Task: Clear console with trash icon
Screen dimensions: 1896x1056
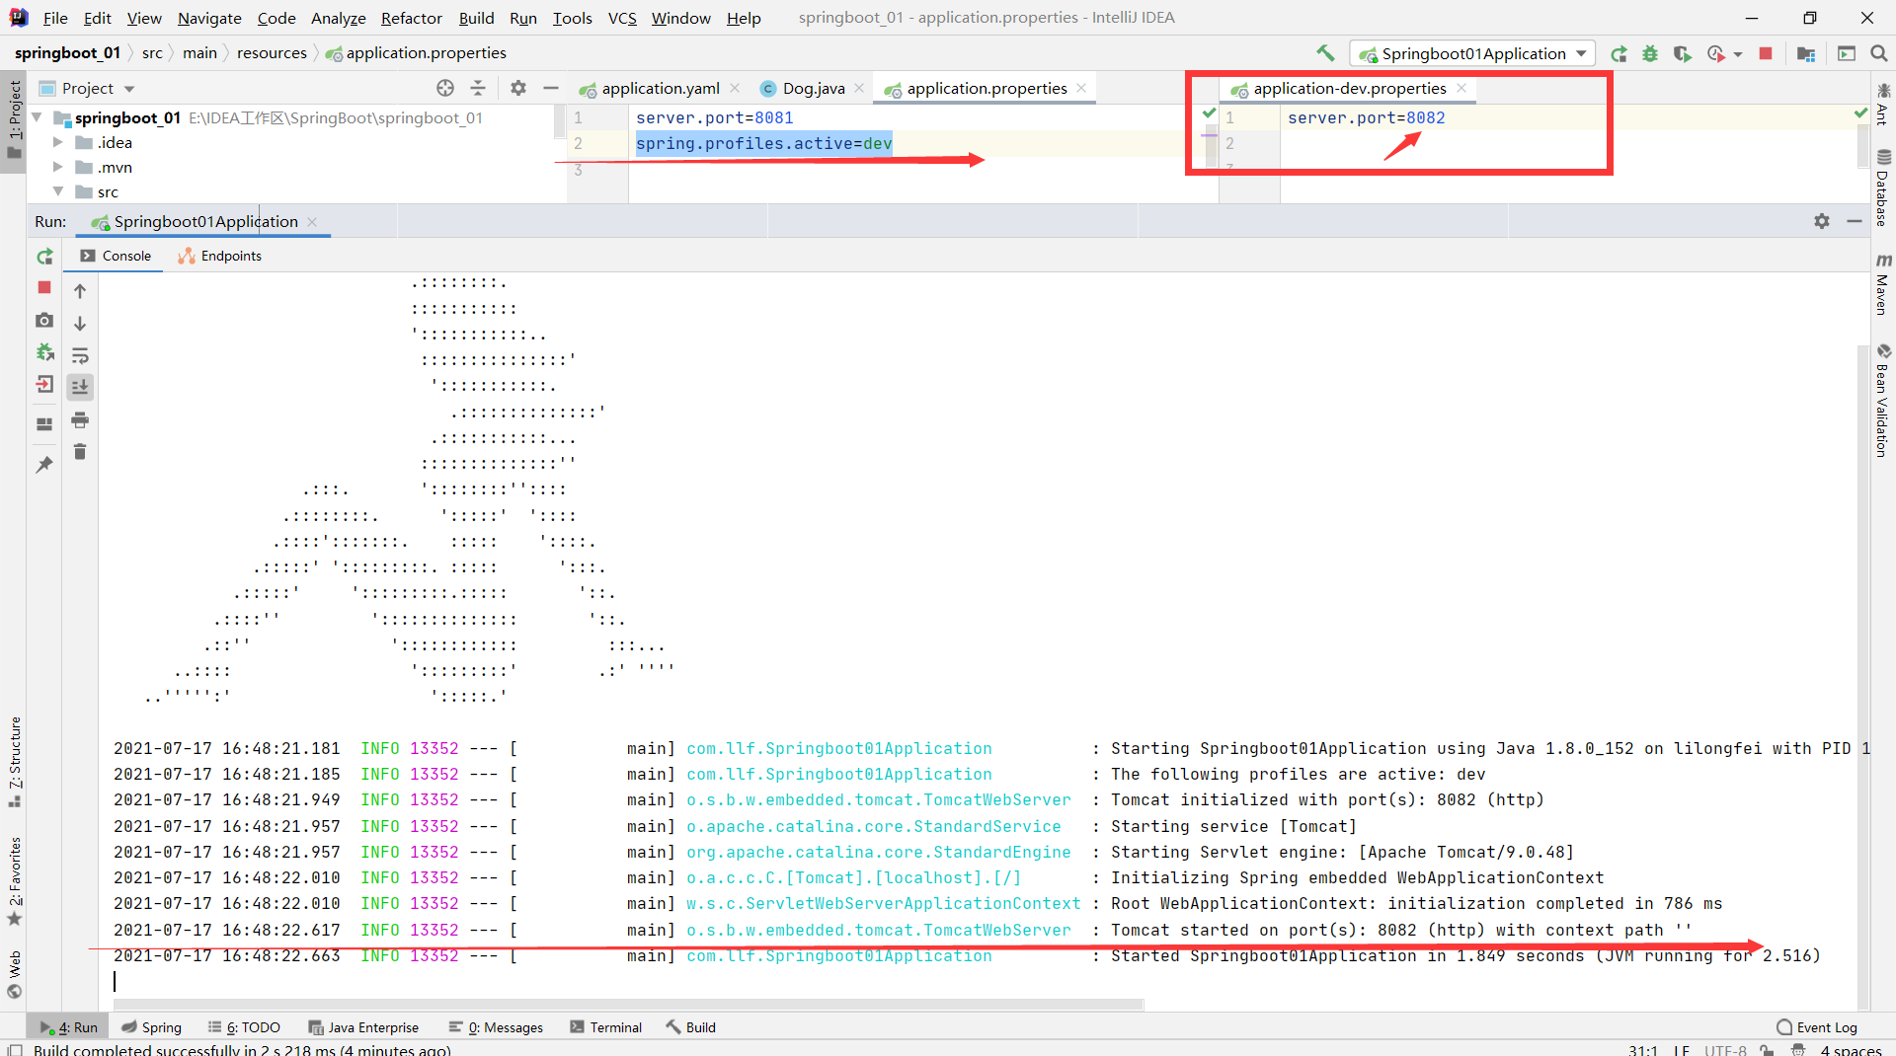Action: tap(80, 452)
